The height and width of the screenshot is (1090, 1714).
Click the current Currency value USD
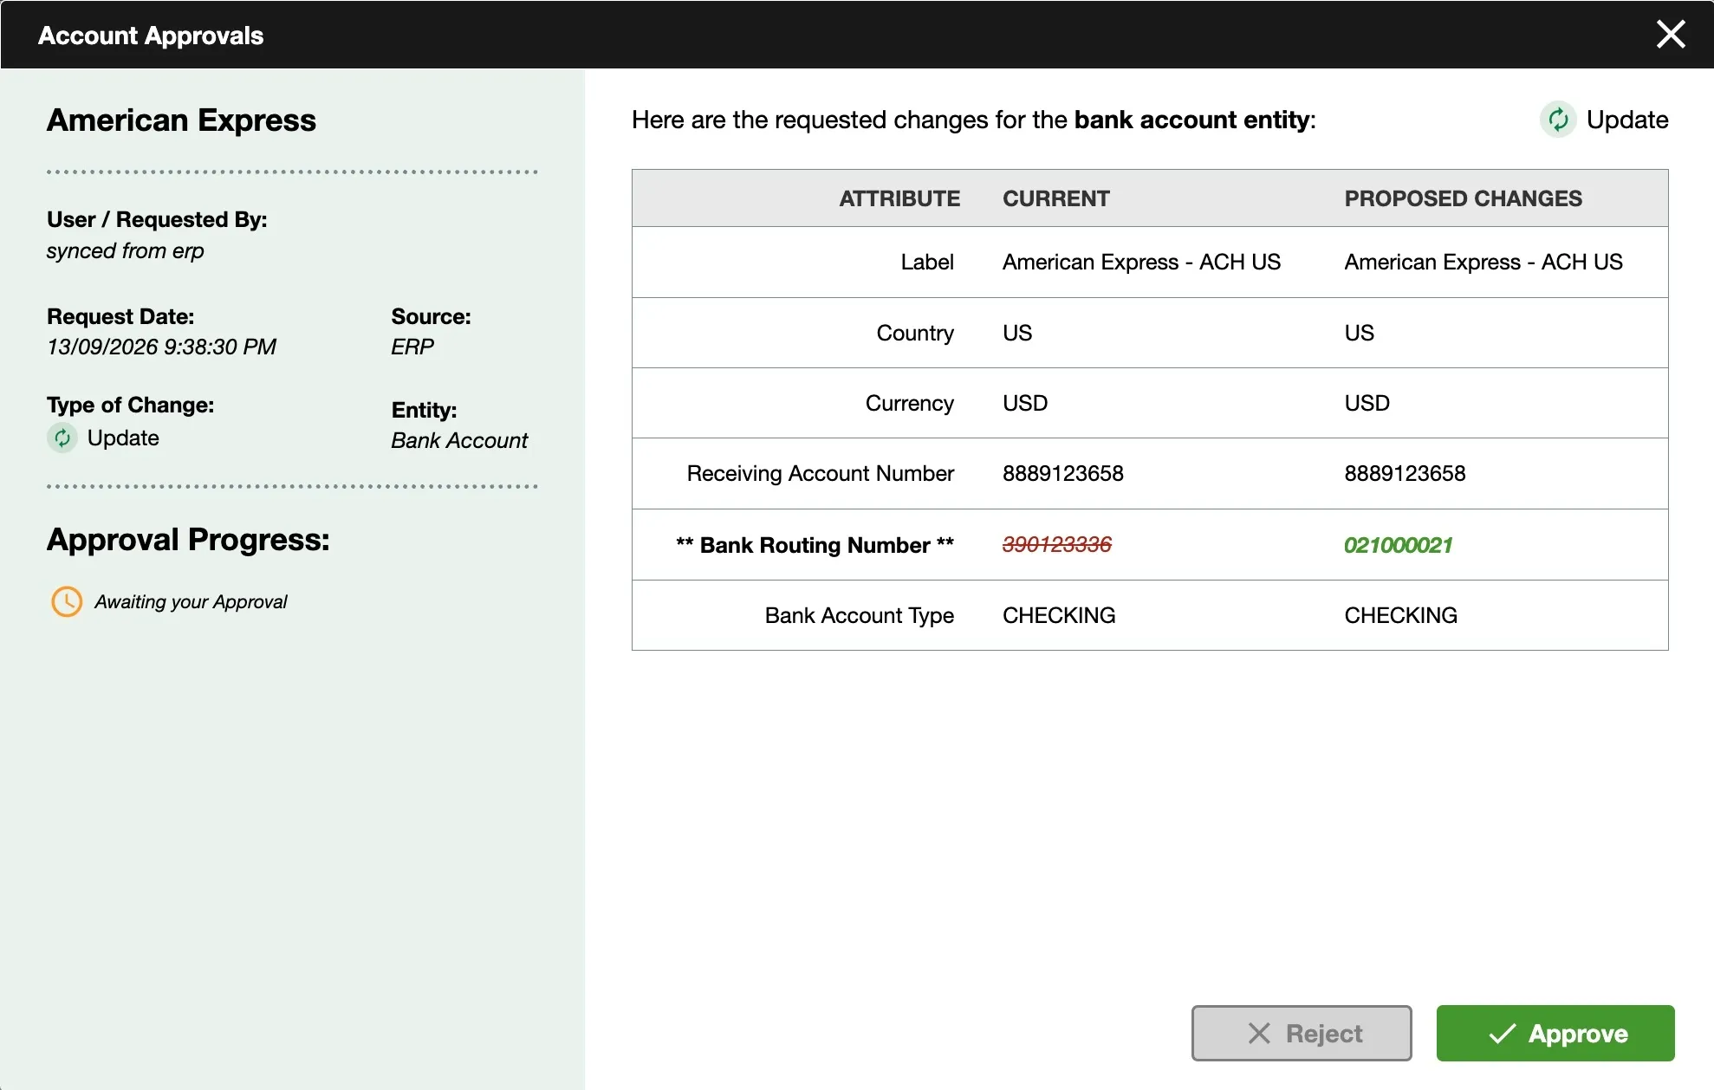(1025, 403)
